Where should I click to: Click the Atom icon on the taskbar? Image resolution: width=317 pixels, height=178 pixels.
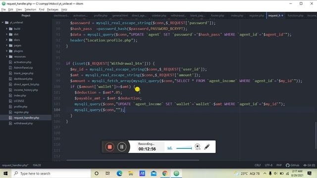pyautogui.click(x=176, y=174)
